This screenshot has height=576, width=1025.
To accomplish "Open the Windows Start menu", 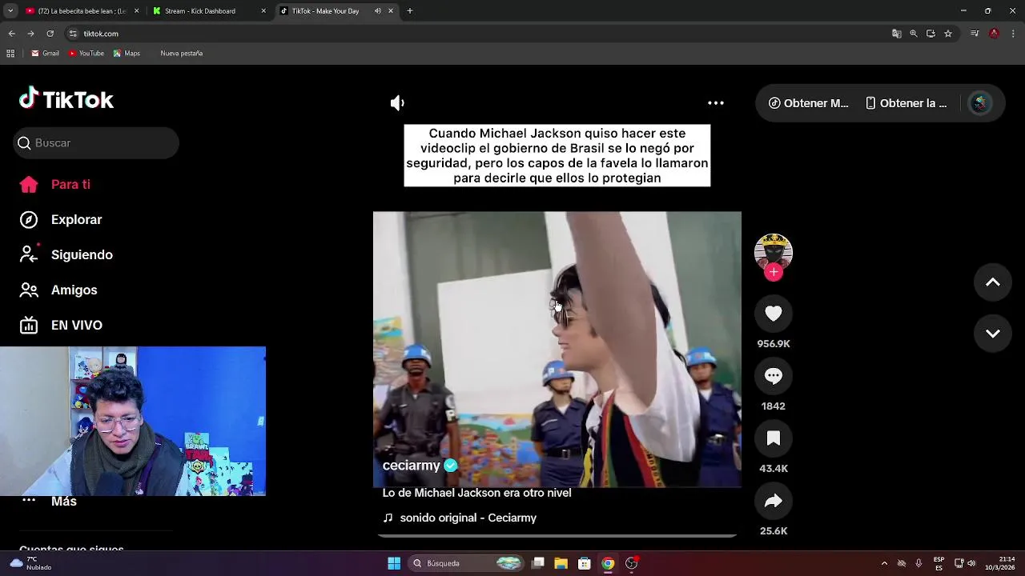I will [x=394, y=563].
